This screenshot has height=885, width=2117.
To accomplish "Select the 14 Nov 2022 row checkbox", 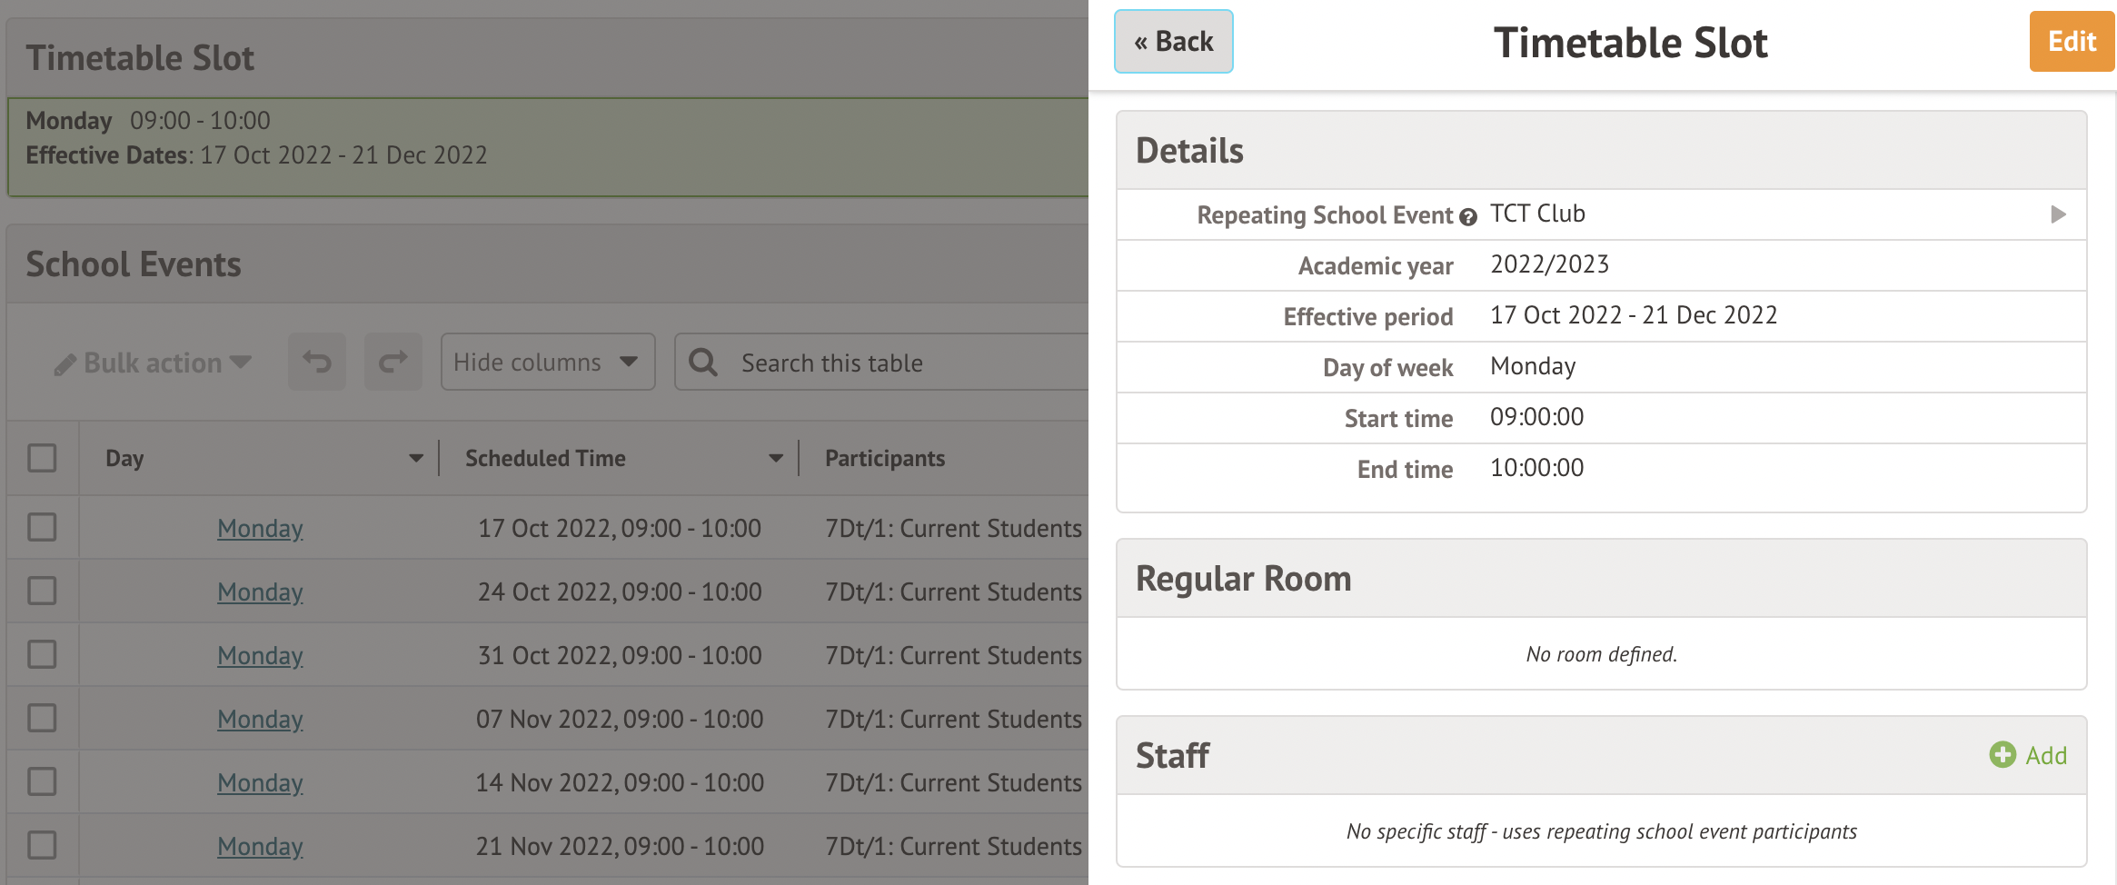I will click(x=42, y=781).
